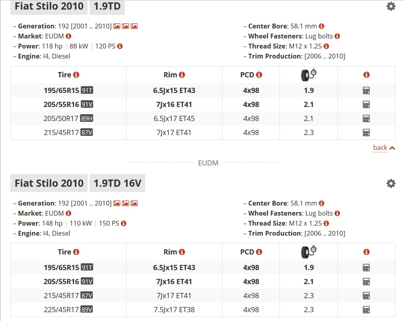Click the 1.9TD 16V trim label
404x321 pixels.
click(x=117, y=183)
